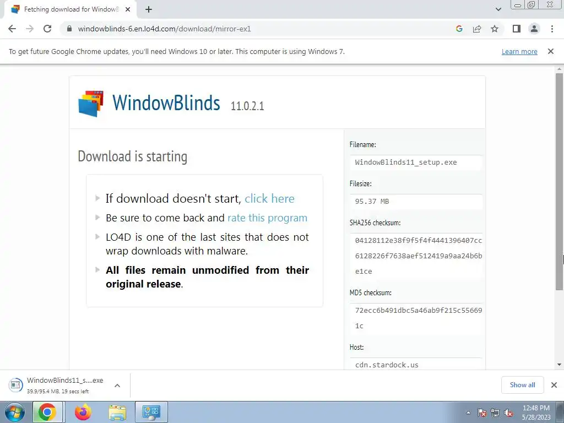Open the Chrome three-dot menu
This screenshot has height=423, width=564.
click(552, 29)
